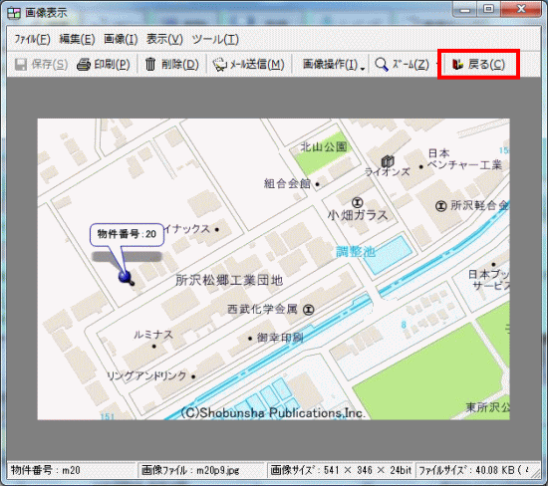Click the 小畑ガラス map label

click(358, 215)
